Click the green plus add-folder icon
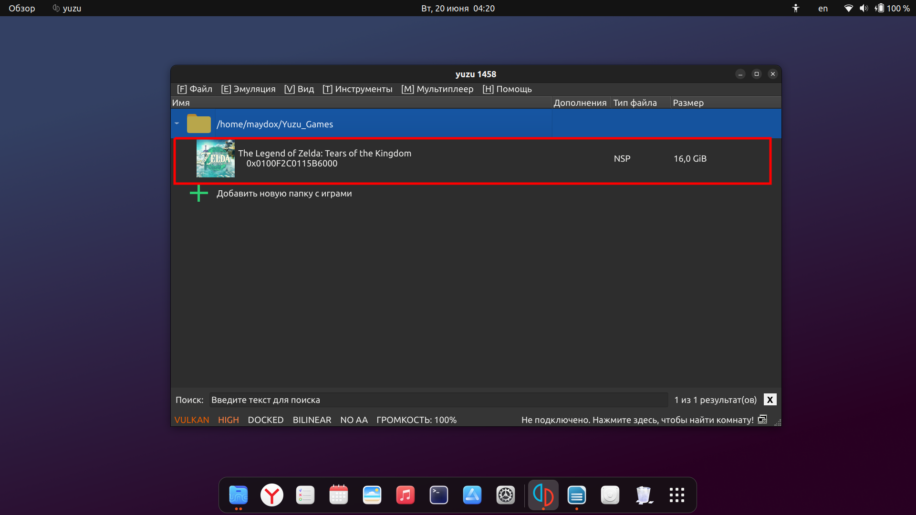The image size is (916, 515). coord(199,193)
